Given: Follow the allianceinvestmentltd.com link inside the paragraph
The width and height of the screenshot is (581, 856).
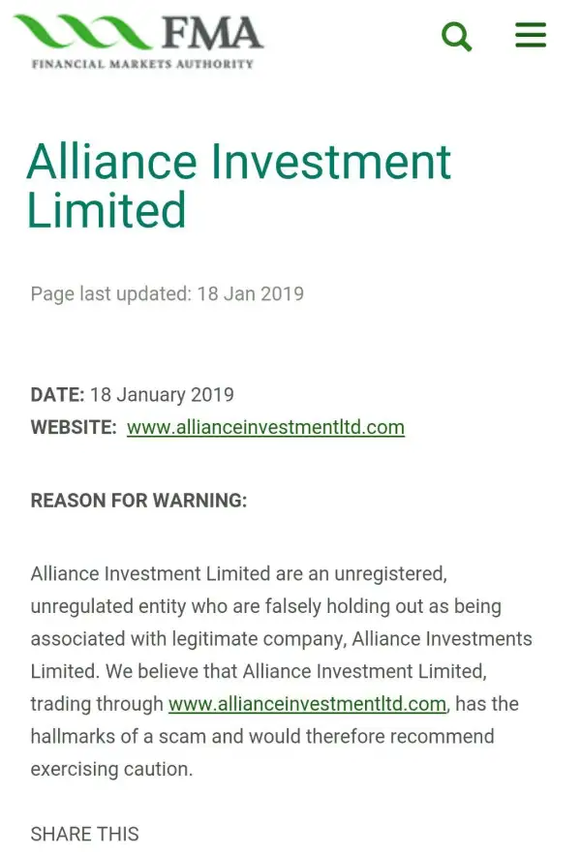Looking at the screenshot, I should point(307,704).
